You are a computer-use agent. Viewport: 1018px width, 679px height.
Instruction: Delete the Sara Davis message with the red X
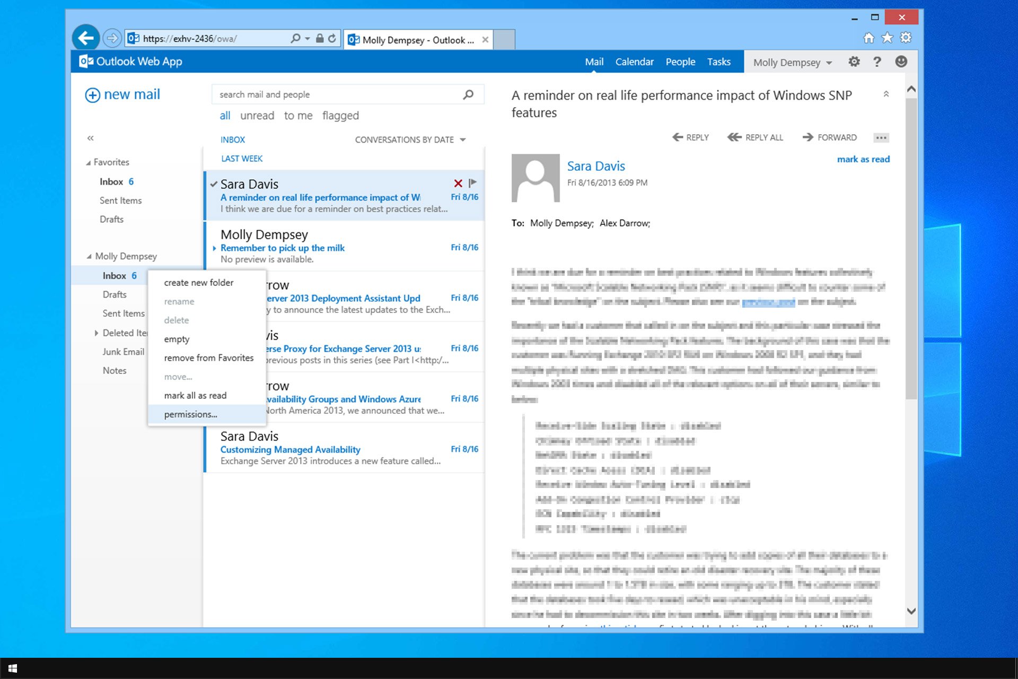click(458, 183)
